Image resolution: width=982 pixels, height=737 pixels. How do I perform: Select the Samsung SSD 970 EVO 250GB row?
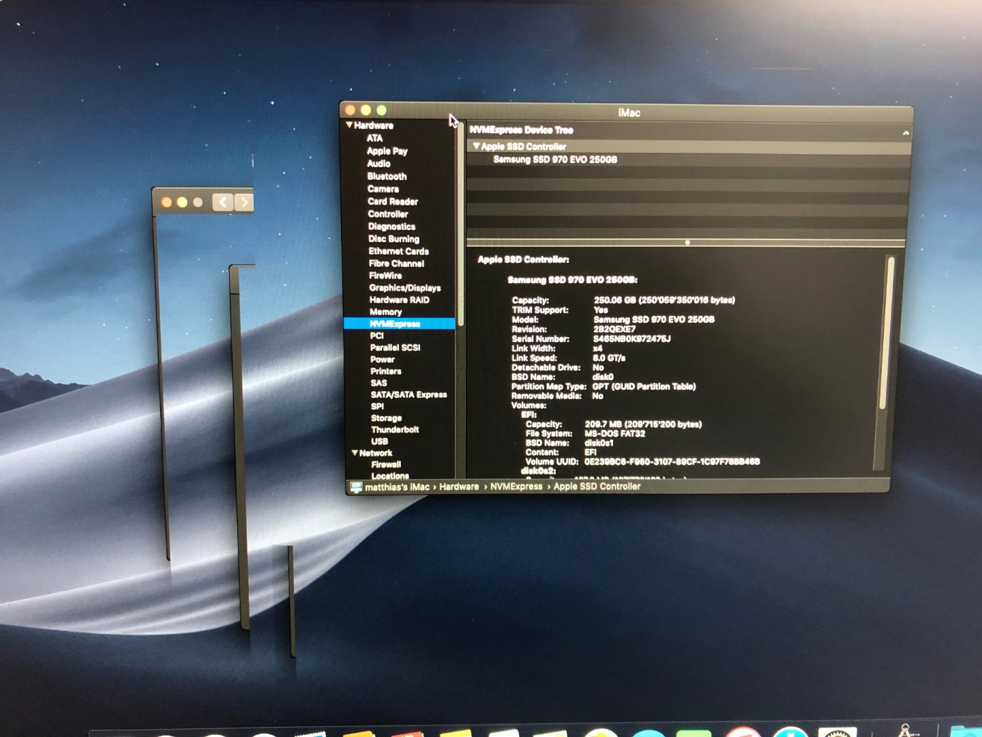[554, 160]
